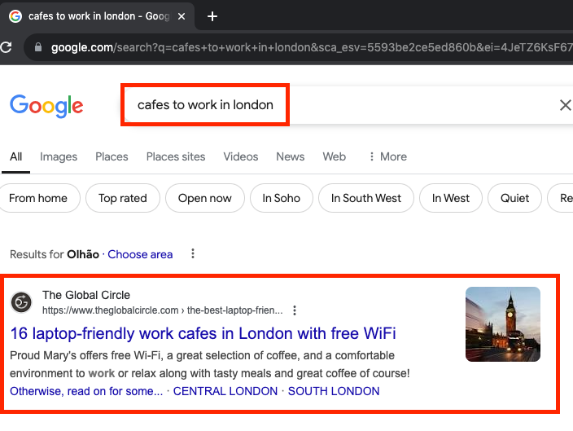Apply the 'Open now' filter chip
This screenshot has height=431, width=573.
pos(204,198)
